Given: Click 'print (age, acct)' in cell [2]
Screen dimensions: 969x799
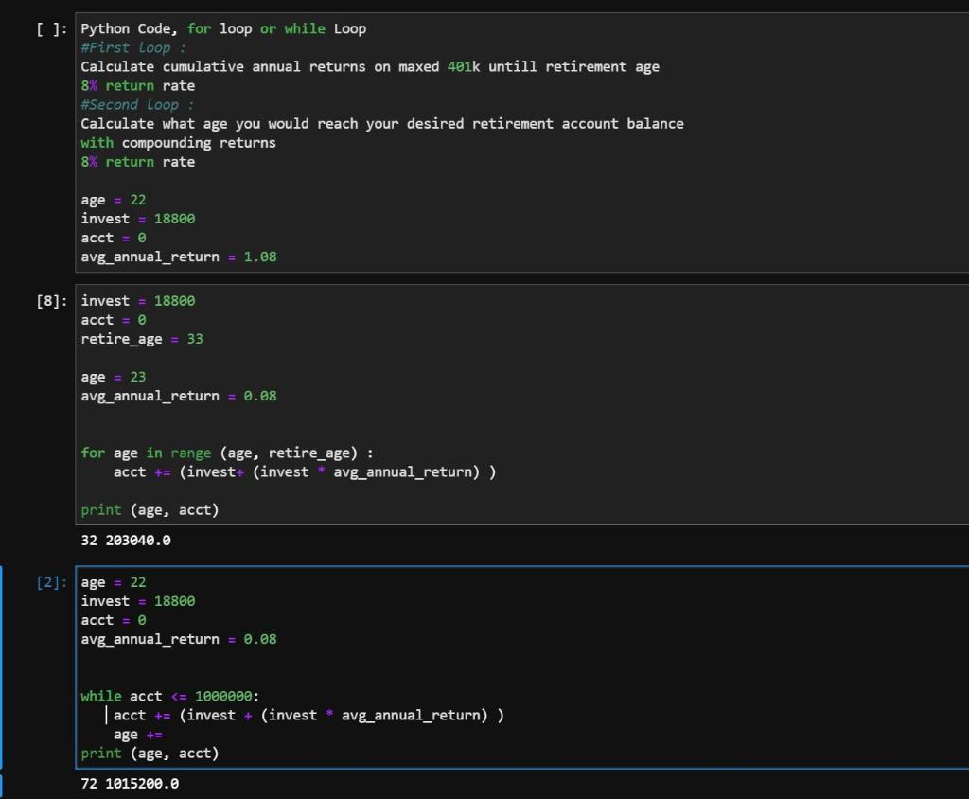Looking at the screenshot, I should (x=150, y=754).
